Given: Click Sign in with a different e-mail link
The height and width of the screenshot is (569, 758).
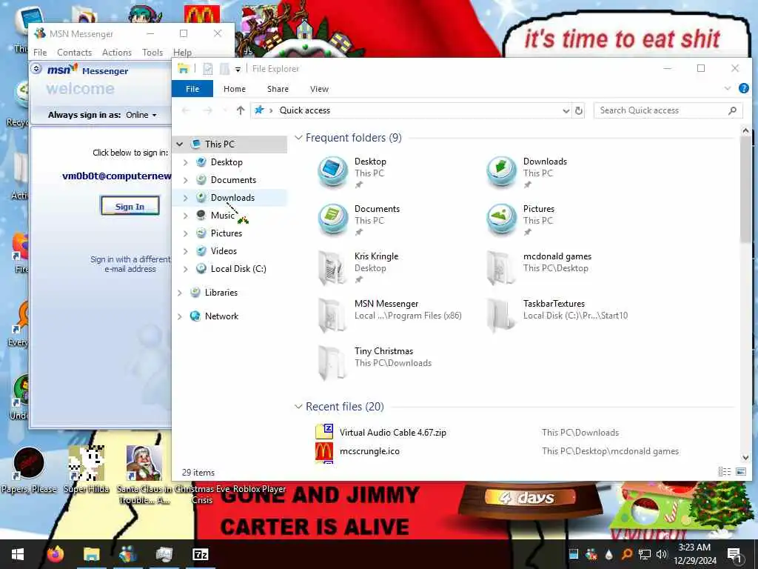Looking at the screenshot, I should (130, 264).
